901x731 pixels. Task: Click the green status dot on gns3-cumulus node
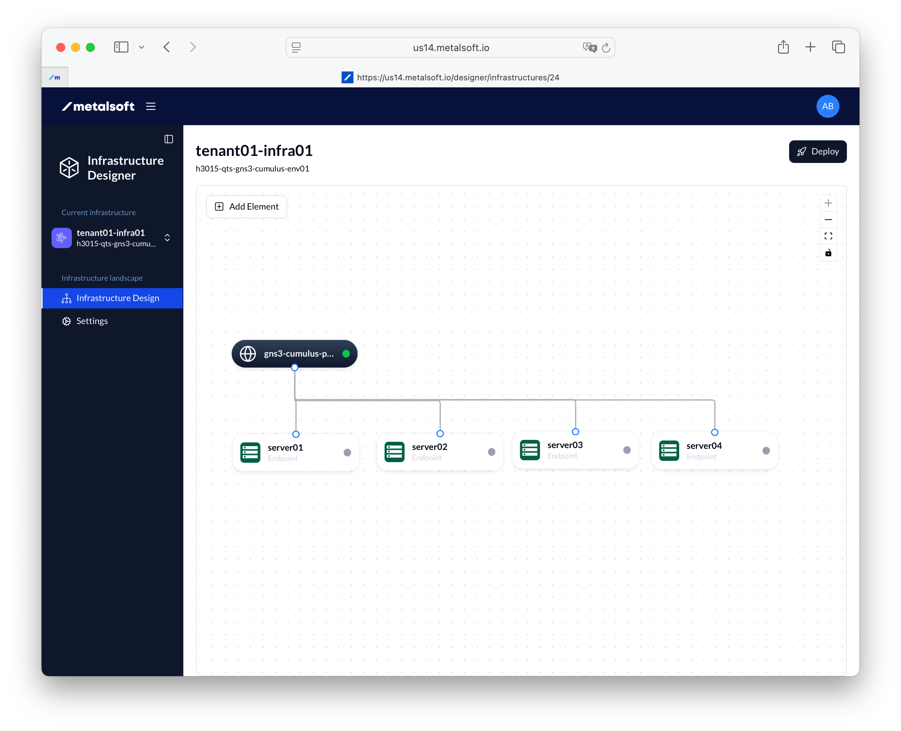[346, 354]
